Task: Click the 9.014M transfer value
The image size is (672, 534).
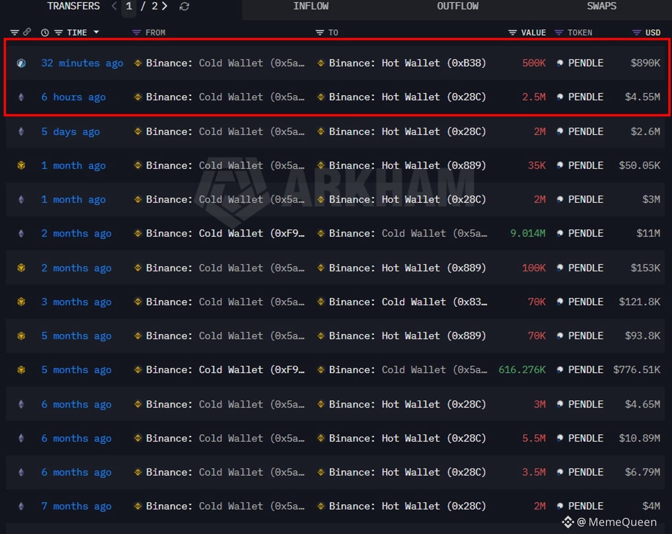Action: click(528, 233)
